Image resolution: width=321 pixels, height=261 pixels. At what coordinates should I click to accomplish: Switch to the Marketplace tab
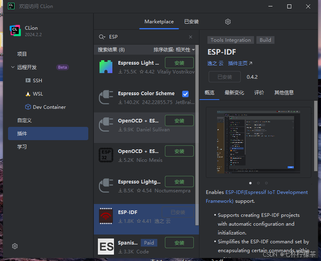click(x=159, y=22)
